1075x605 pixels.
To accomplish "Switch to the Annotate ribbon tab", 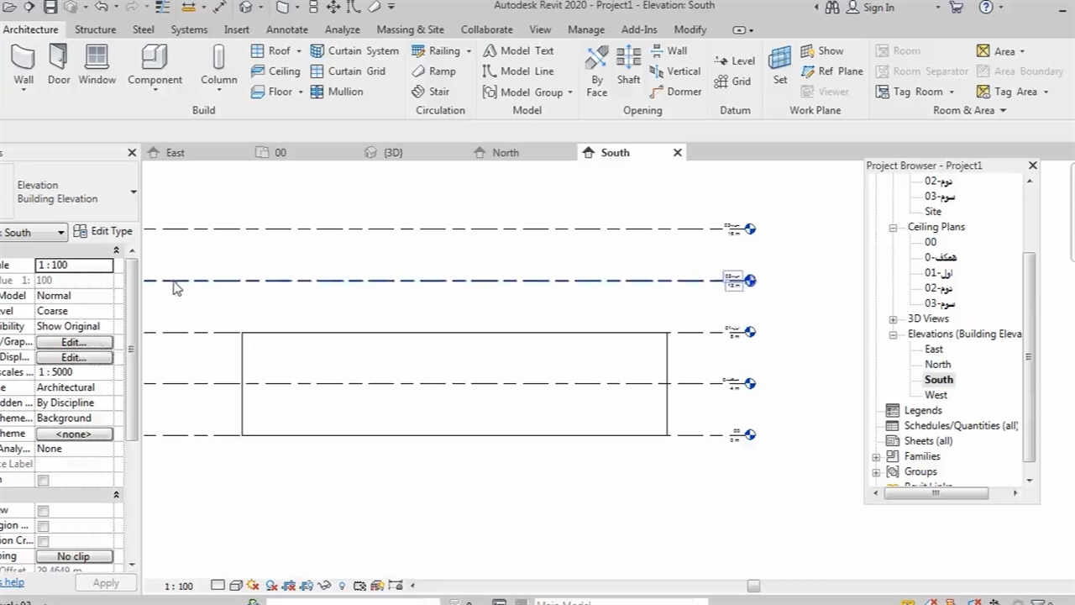I will click(286, 29).
